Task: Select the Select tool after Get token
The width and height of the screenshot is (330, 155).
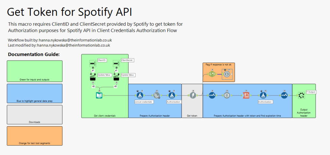Action: [x=211, y=96]
